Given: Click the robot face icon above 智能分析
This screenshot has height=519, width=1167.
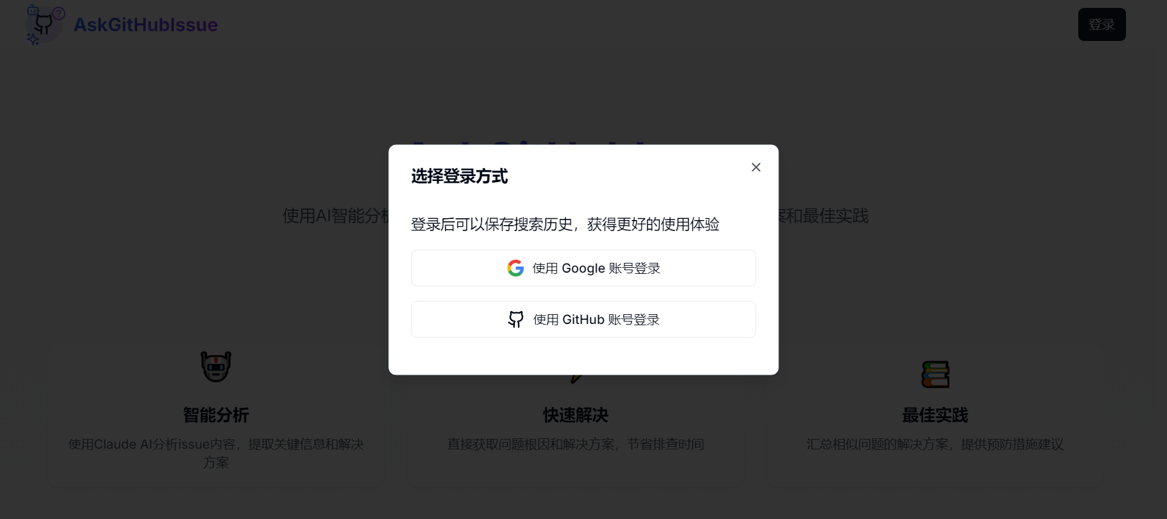Looking at the screenshot, I should pyautogui.click(x=216, y=367).
